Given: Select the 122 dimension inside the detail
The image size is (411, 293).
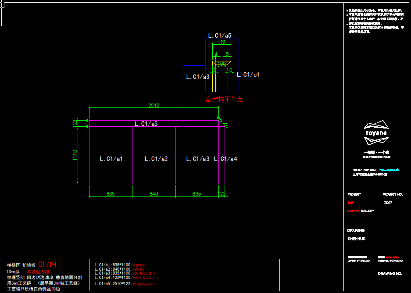Looking at the screenshot, I should coord(222,43).
